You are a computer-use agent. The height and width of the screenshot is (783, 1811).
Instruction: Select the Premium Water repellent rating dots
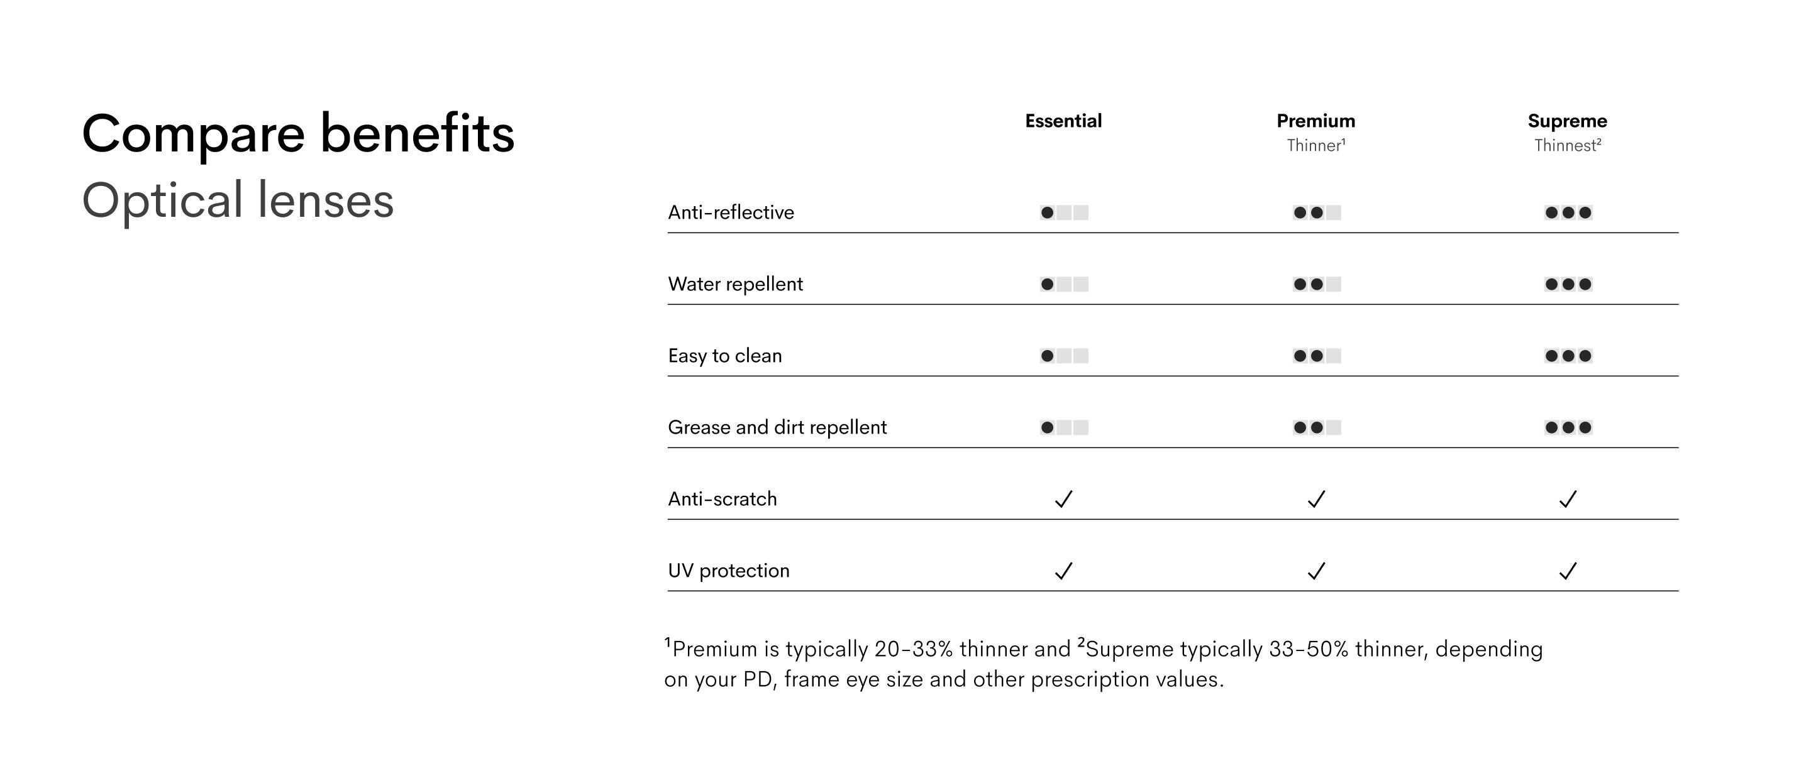point(1316,284)
